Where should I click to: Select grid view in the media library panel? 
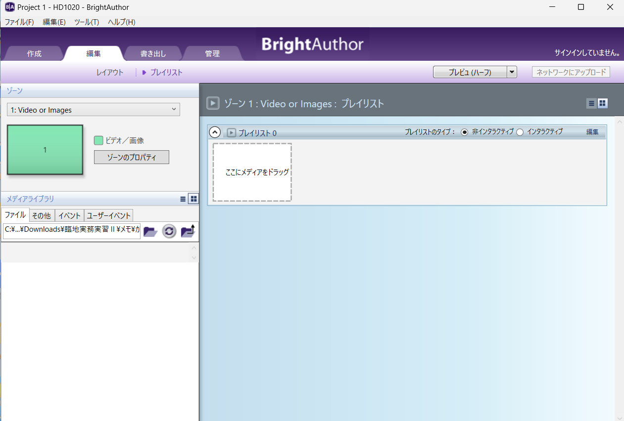(193, 198)
